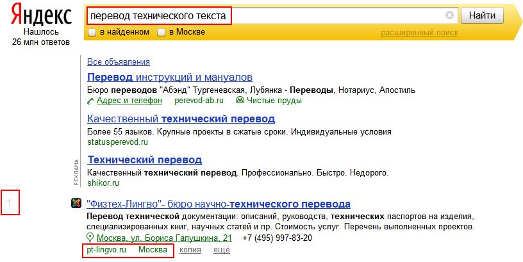Open the Все объявления link
The width and height of the screenshot is (523, 262).
point(119,62)
